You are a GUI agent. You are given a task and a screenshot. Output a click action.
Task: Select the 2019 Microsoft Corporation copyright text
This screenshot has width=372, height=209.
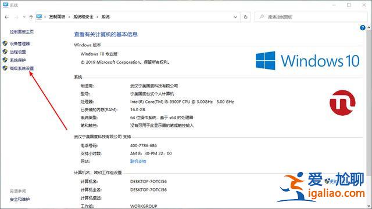point(125,62)
